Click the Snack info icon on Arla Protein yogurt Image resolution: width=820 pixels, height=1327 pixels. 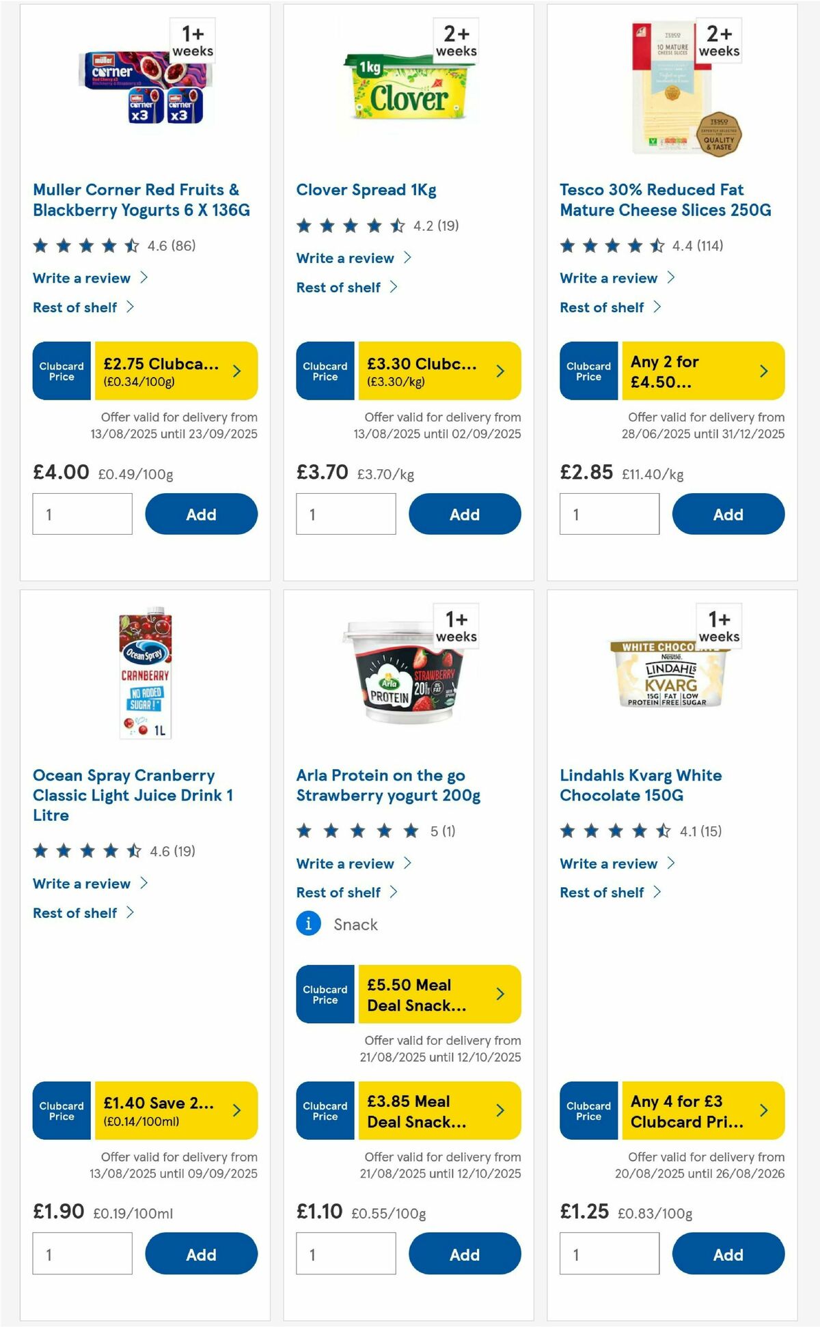pos(308,923)
